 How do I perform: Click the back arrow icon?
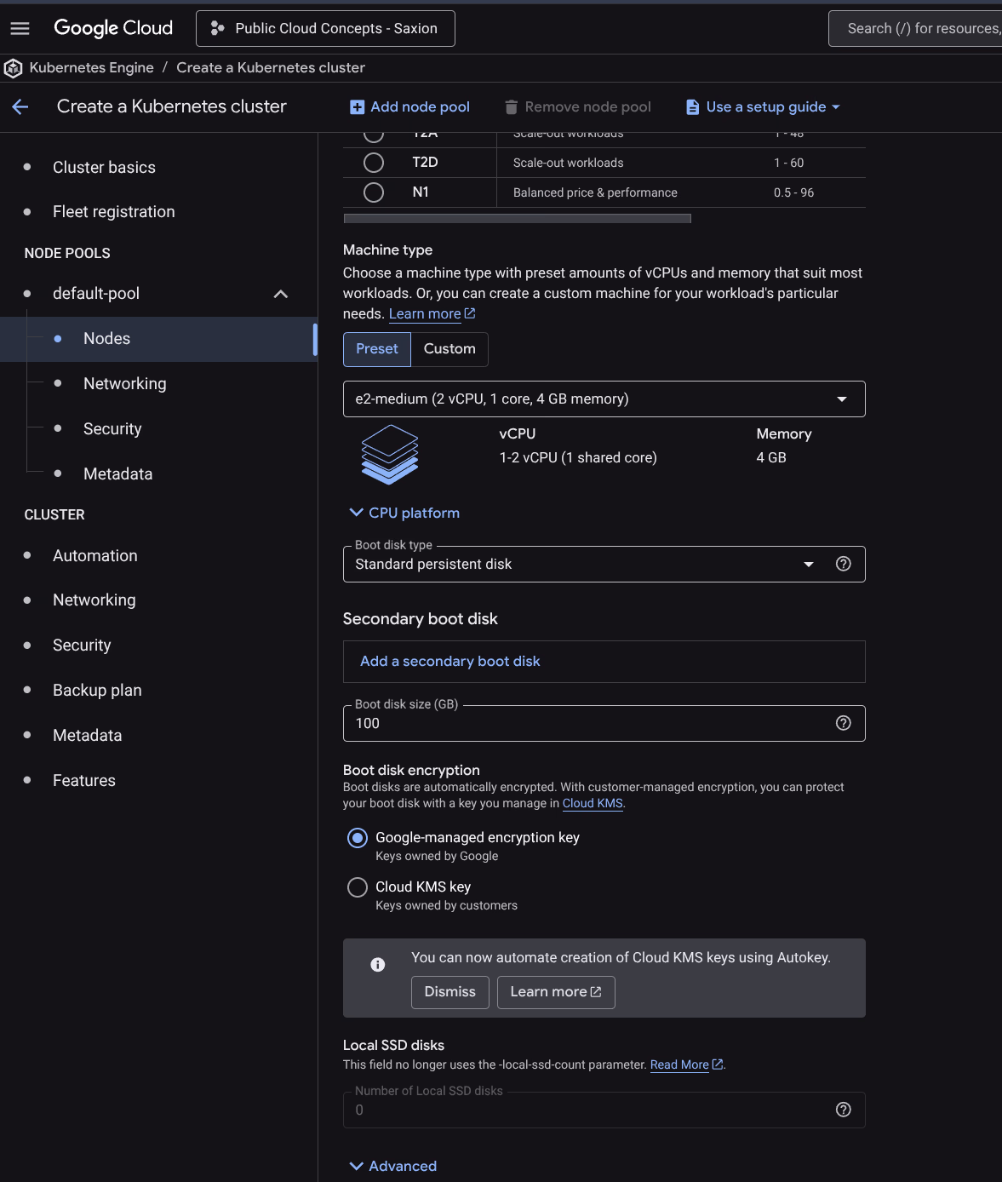(20, 106)
